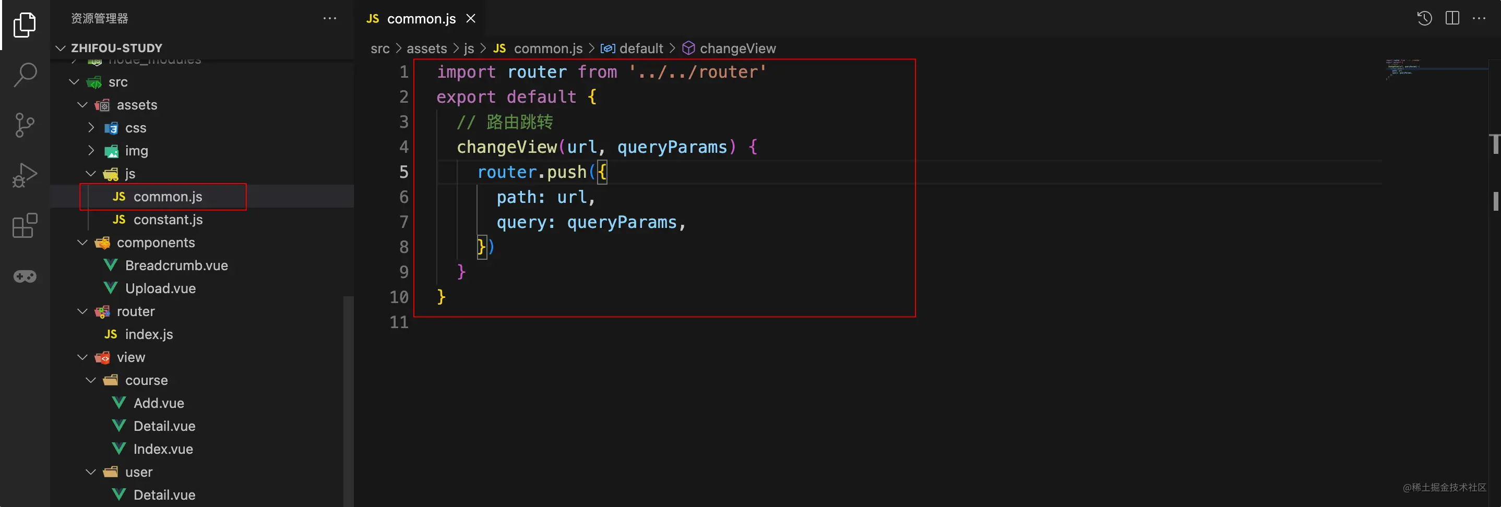Click the src breadcrumb segment
Image resolution: width=1501 pixels, height=507 pixels.
380,49
